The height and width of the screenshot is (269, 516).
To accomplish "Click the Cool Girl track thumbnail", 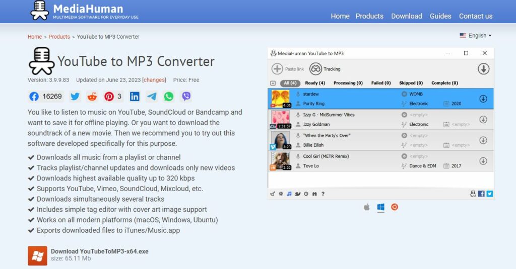I will [281, 161].
